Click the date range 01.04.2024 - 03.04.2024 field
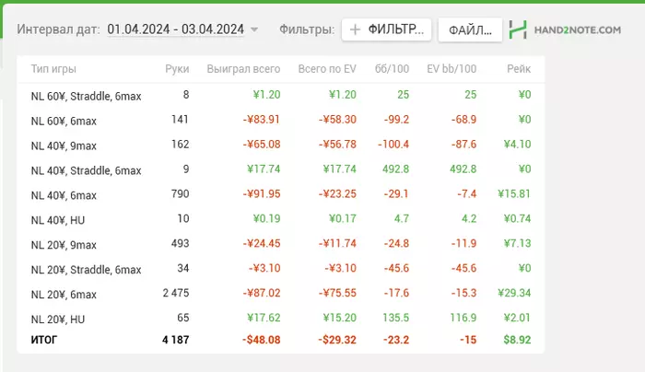Image resolution: width=645 pixels, height=372 pixels. pos(175,29)
